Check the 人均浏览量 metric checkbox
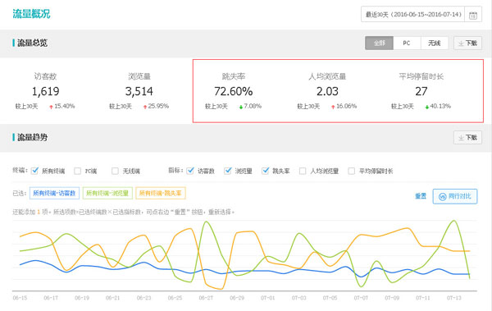 pos(303,171)
